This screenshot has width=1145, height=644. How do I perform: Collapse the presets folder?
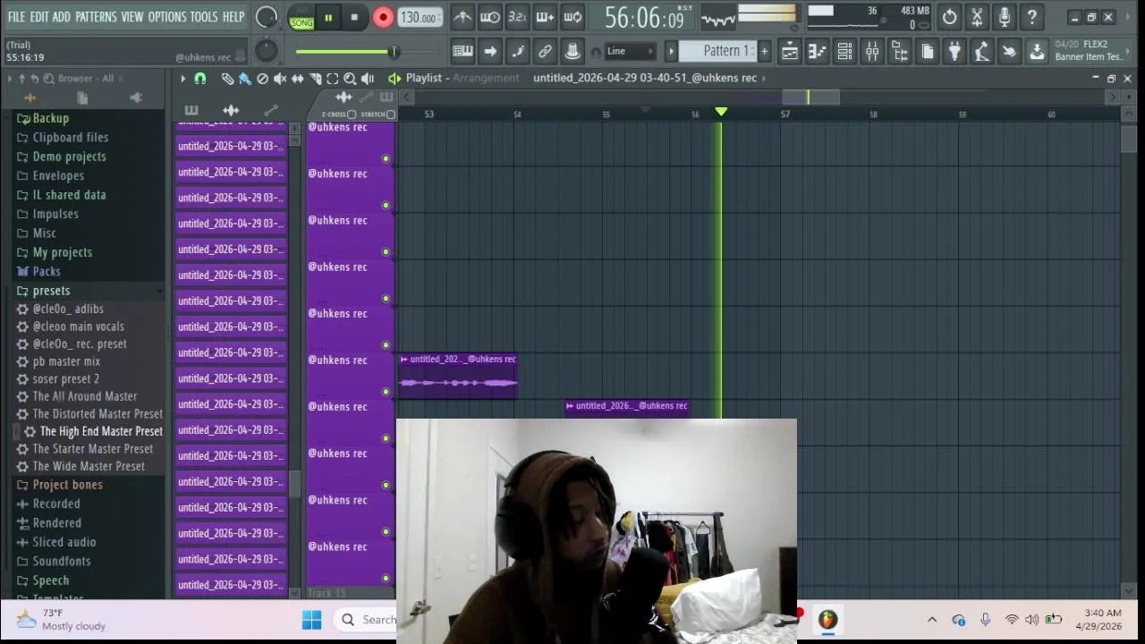[51, 291]
